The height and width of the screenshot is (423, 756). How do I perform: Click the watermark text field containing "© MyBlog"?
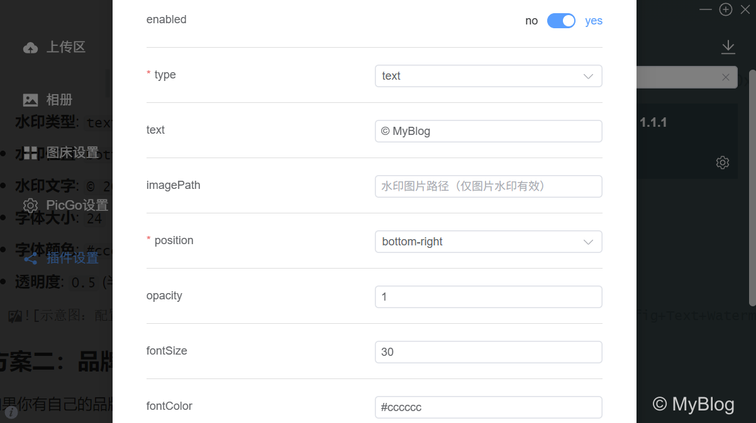point(488,131)
